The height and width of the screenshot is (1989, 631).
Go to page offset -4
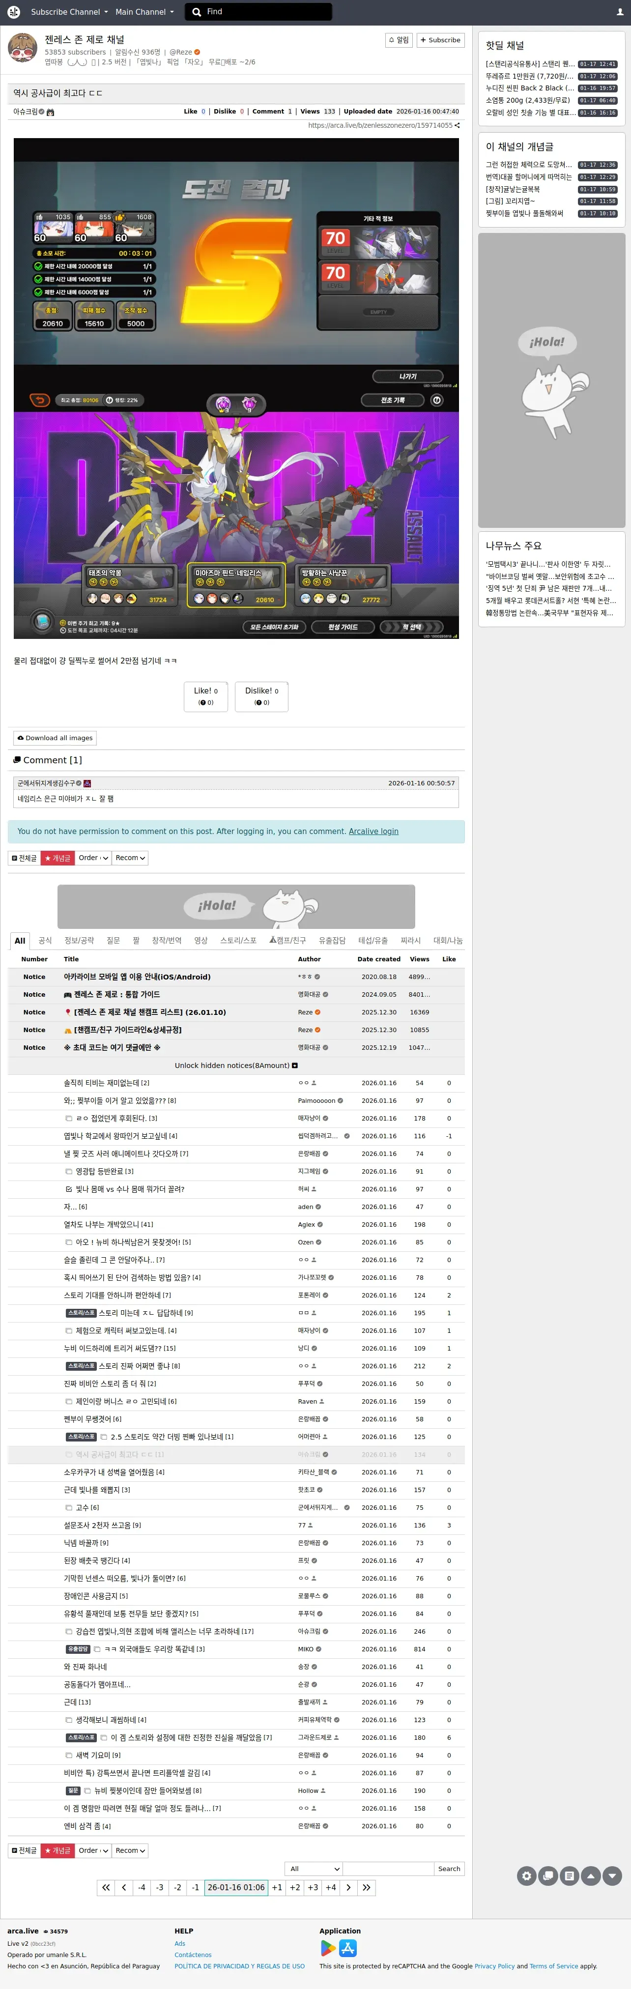[x=142, y=1887]
